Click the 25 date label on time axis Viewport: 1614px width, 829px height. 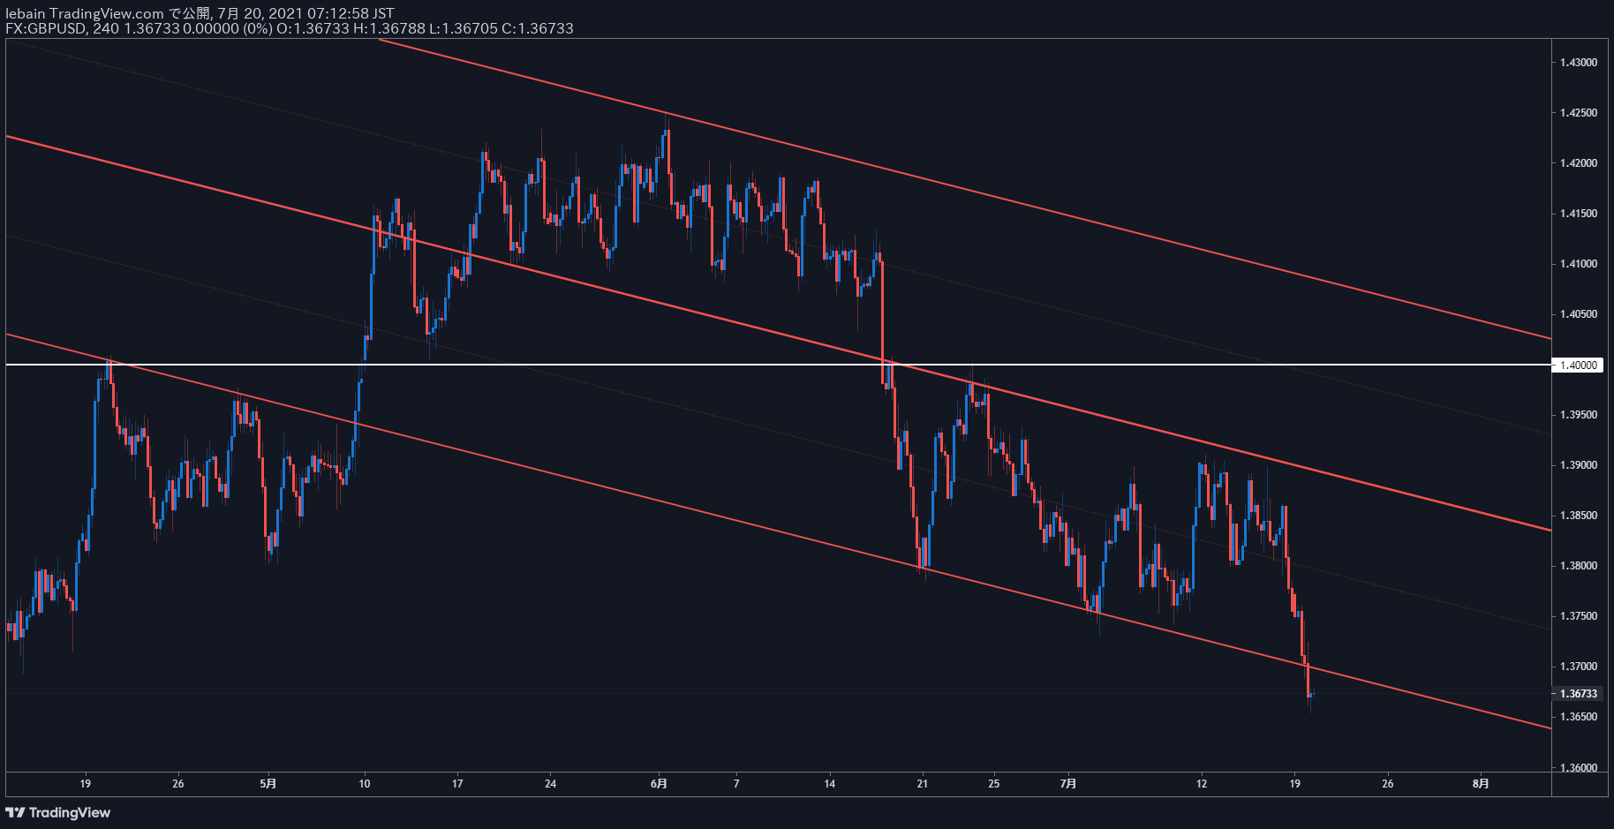point(994,784)
